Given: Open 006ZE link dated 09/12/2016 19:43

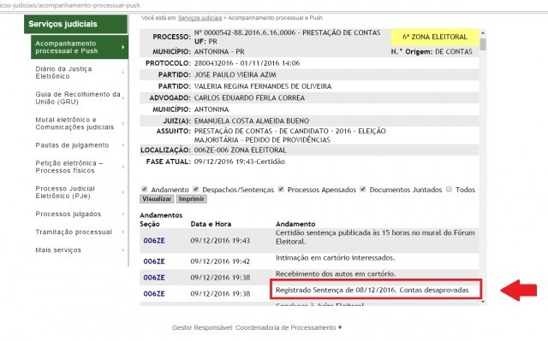Looking at the screenshot, I should coord(154,241).
